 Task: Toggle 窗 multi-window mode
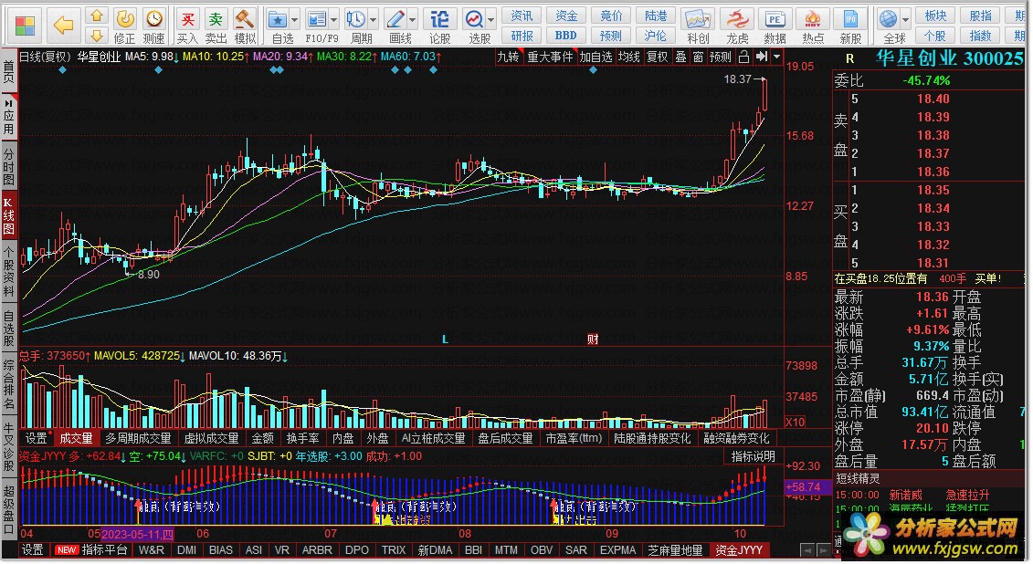pos(699,57)
